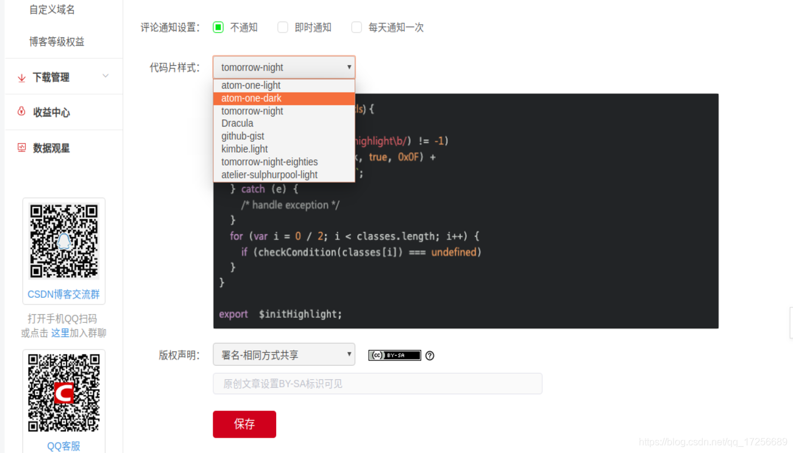Image resolution: width=793 pixels, height=453 pixels.
Task: Choose tomorrow-night-eighties code style
Action: coord(284,161)
